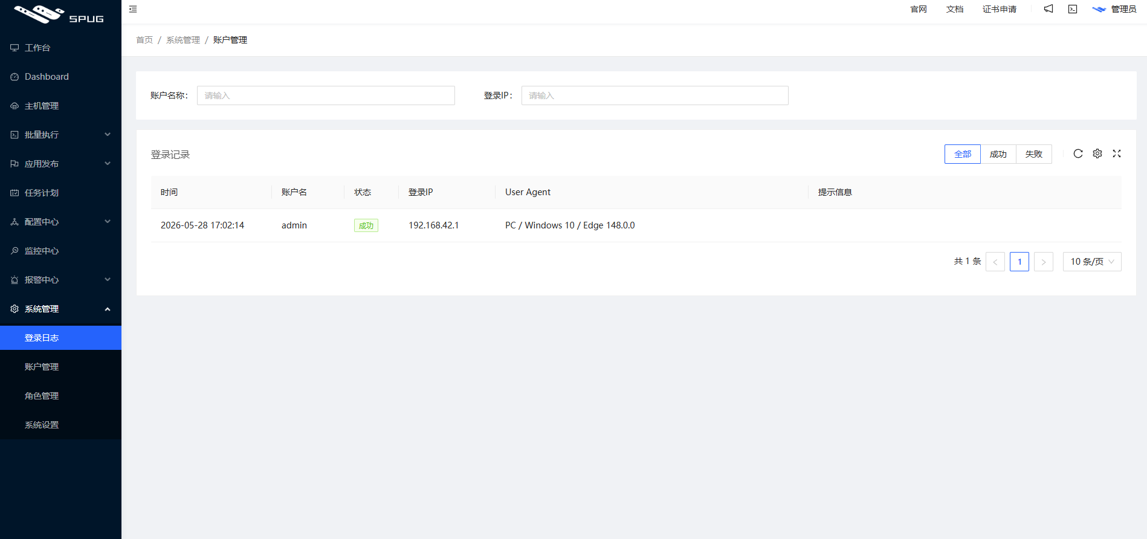1147x539 pixels.
Task: Click the 系统管理 gear icon
Action: pyautogui.click(x=15, y=309)
